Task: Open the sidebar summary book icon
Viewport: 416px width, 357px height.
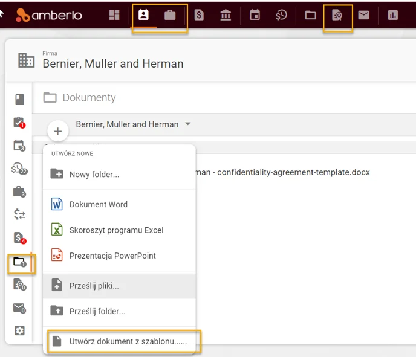Action: [x=19, y=100]
